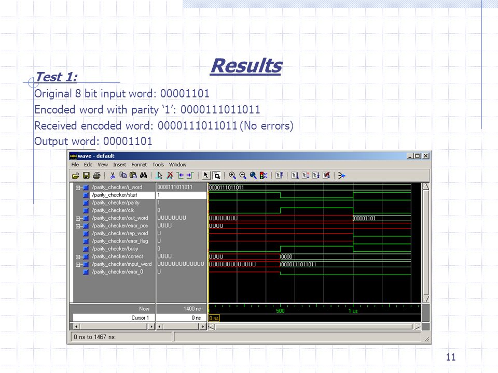Click the Find binoculars icon

(x=144, y=176)
